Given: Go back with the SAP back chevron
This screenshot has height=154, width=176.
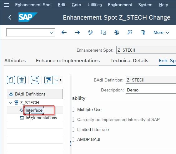Looking at the screenshot, I should pos(10,17).
